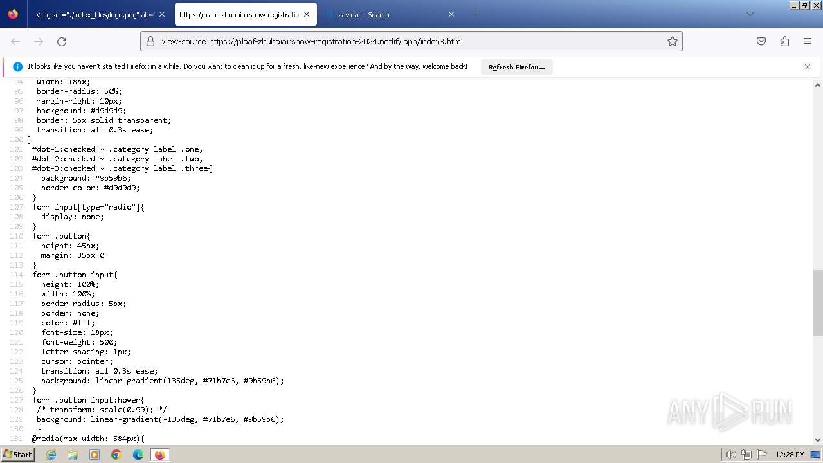Click source line 'display: none;'
Viewport: 823px width, 463px height.
click(73, 217)
